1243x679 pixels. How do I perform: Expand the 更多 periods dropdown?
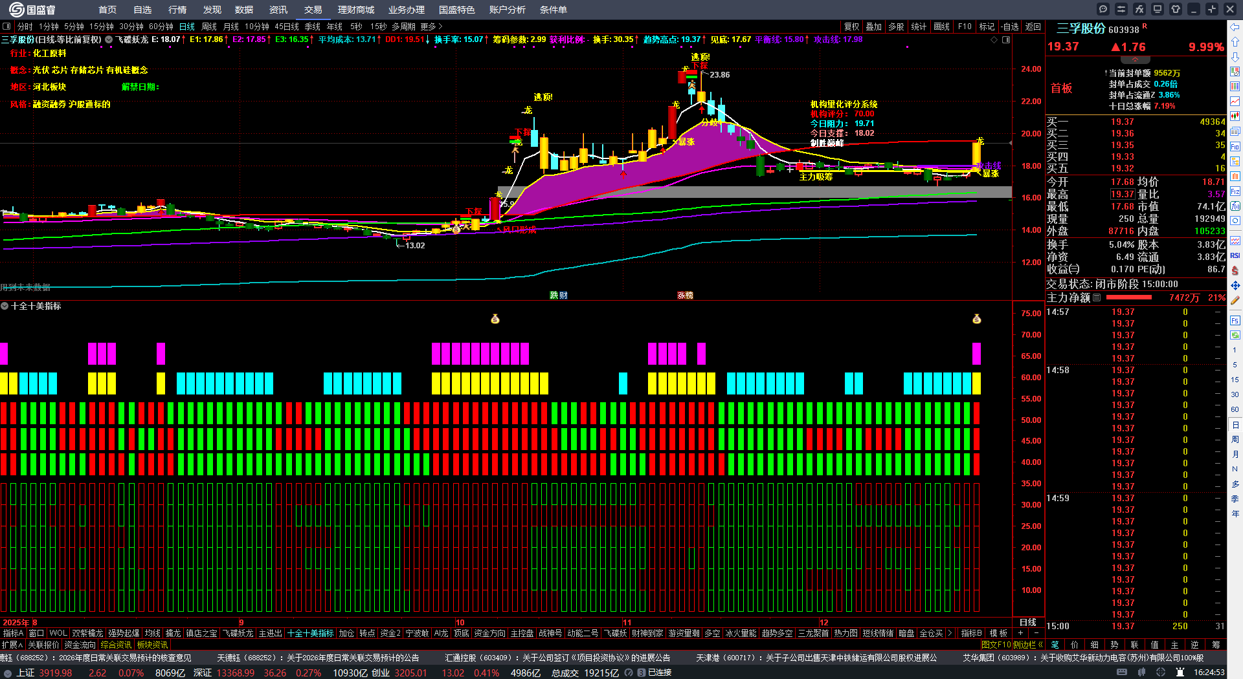(432, 27)
